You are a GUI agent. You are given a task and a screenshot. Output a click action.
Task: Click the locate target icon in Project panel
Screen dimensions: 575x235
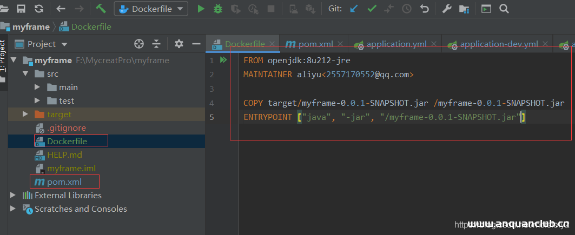139,44
